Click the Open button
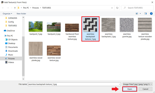Screen dimensions: 155x93 point(130,89)
